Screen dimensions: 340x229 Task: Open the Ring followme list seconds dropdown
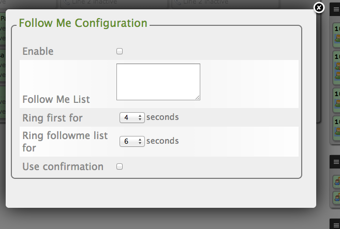(x=132, y=142)
